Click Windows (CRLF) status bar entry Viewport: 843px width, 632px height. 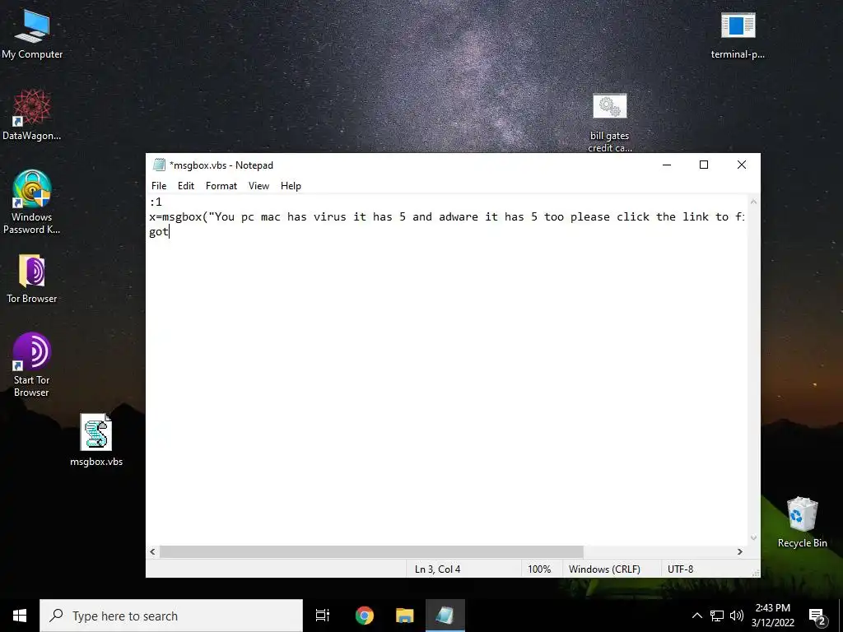[605, 569]
